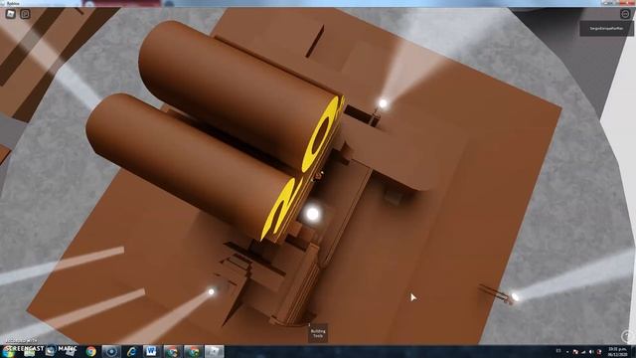Open the volume speaker tray icon
The image size is (636, 358).
coord(591,352)
